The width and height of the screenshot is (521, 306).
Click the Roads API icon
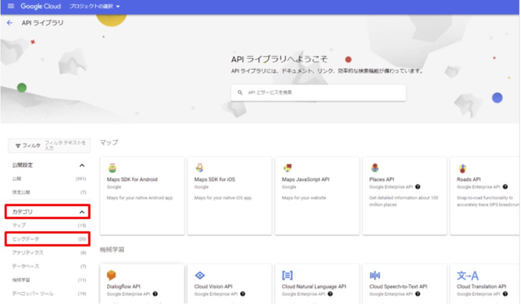click(x=462, y=169)
